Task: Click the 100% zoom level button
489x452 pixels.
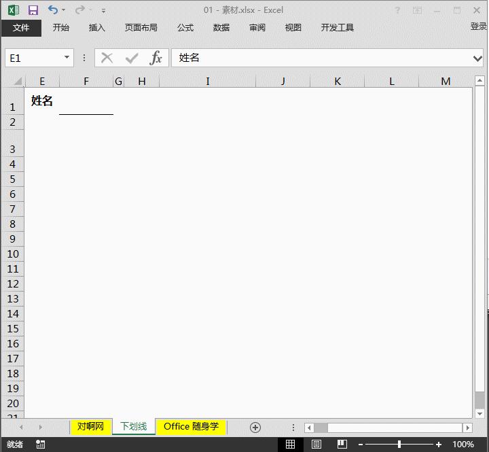Action: [x=463, y=444]
